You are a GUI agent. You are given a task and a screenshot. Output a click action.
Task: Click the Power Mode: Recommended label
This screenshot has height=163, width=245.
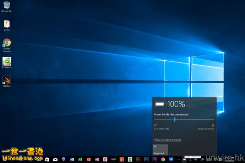pos(171,114)
